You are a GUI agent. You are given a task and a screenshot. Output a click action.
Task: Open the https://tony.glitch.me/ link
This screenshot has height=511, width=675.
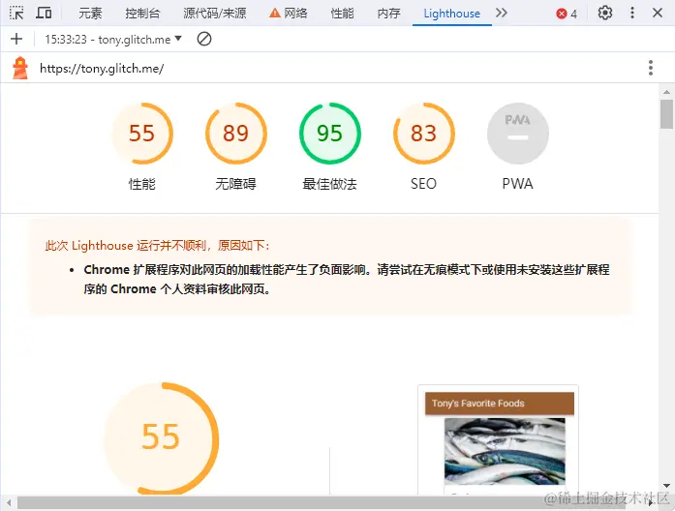(x=102, y=69)
